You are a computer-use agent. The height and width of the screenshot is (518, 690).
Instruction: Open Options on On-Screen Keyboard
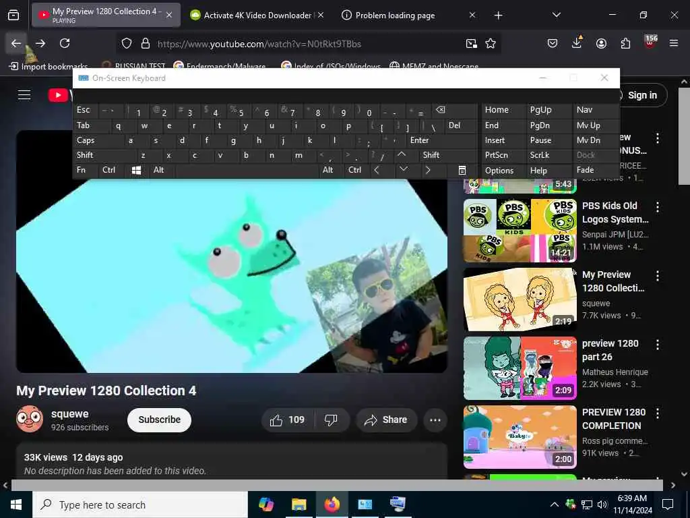click(x=503, y=171)
